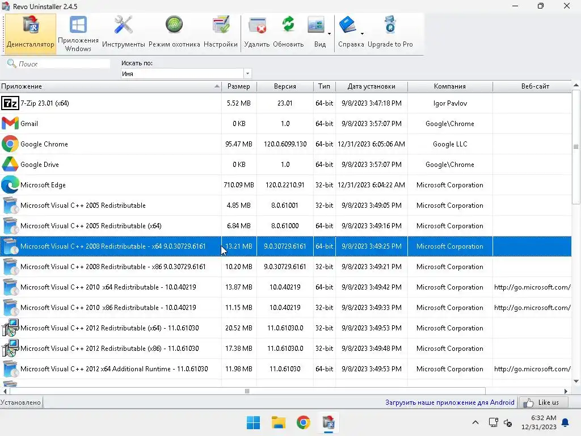
Task: Click the horizontal scrollbar left arrow
Action: 5,391
